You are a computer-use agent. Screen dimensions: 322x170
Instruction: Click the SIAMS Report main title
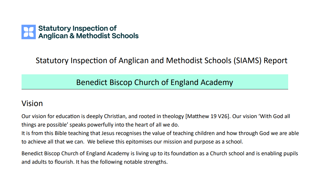pos(162,60)
